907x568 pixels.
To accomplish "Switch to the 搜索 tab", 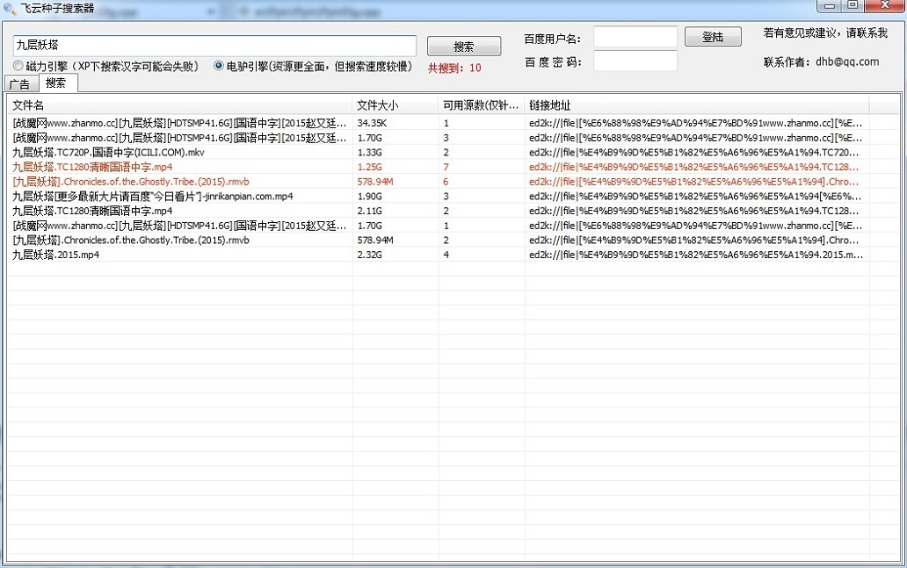I will click(56, 85).
